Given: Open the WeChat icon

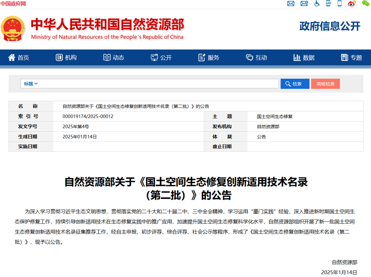Looking at the screenshot, I should pyautogui.click(x=366, y=4).
